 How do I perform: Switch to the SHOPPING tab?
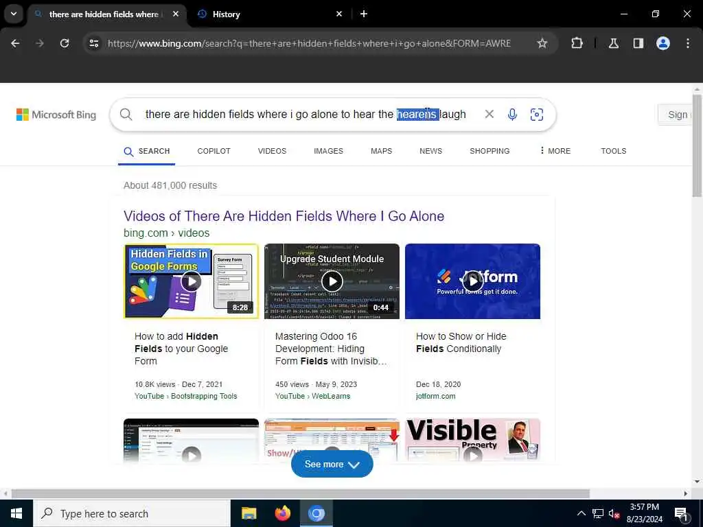tap(489, 152)
